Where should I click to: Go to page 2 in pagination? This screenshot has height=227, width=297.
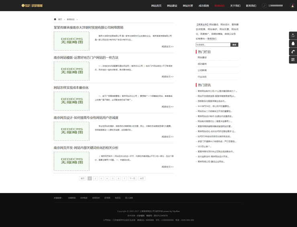click(x=96, y=179)
